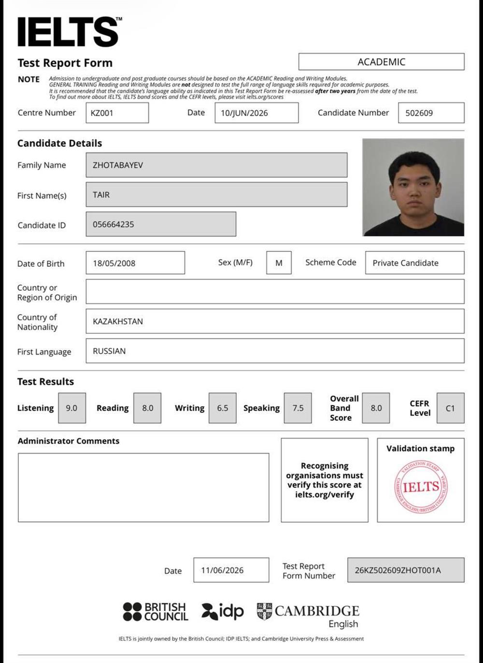Click the Candidate ID field 056664235
Screen dimensions: 483x663
coord(161,224)
